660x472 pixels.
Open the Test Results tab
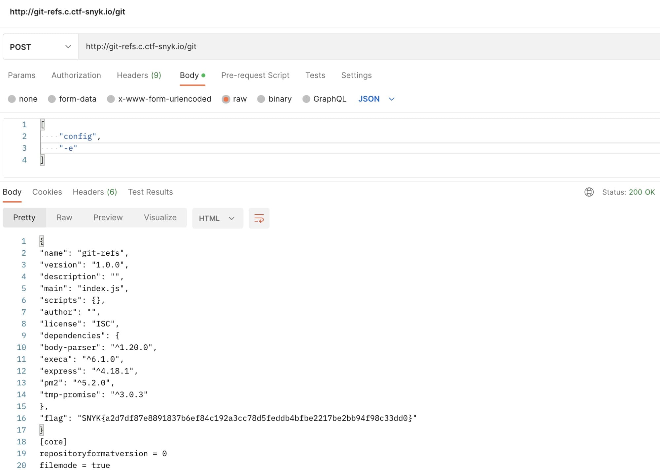150,192
